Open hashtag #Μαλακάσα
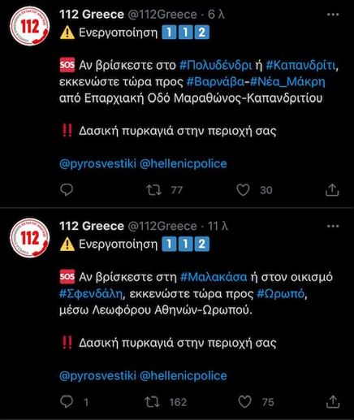Screen dimensions: 354x420 pyautogui.click(x=214, y=277)
